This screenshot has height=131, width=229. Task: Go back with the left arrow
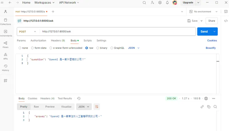(10, 2)
